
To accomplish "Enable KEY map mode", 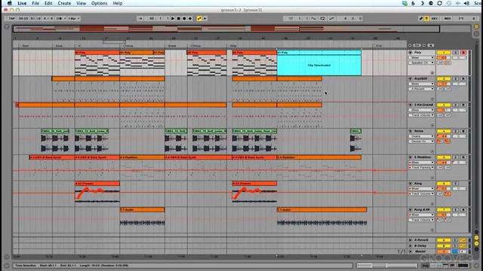I will [x=435, y=18].
